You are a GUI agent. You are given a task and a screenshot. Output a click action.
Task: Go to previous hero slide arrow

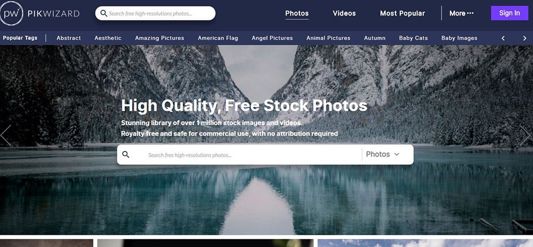click(6, 135)
